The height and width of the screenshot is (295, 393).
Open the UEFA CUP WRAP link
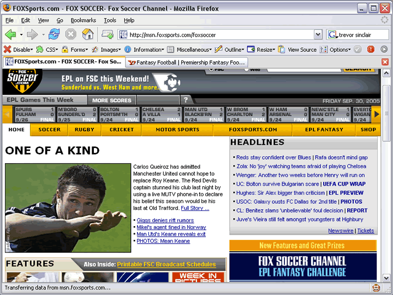pos(344,184)
